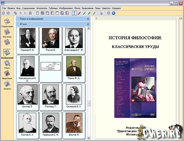Select the Рассел Б. portrait thumbnail
The height and width of the screenshot is (141, 184).
[51, 40]
